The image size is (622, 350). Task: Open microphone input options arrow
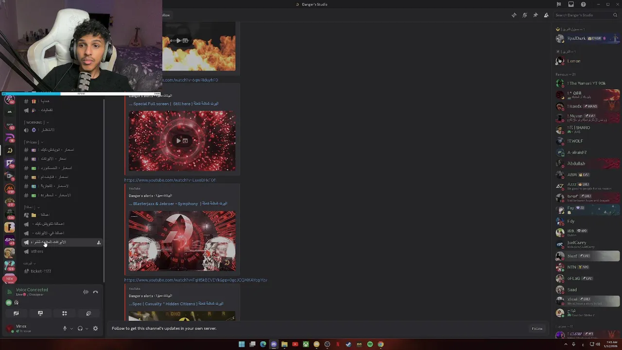[x=71, y=329]
